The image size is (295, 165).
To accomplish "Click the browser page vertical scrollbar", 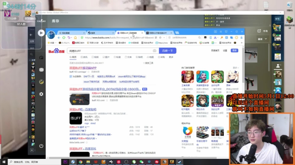I will pyautogui.click(x=243, y=66).
